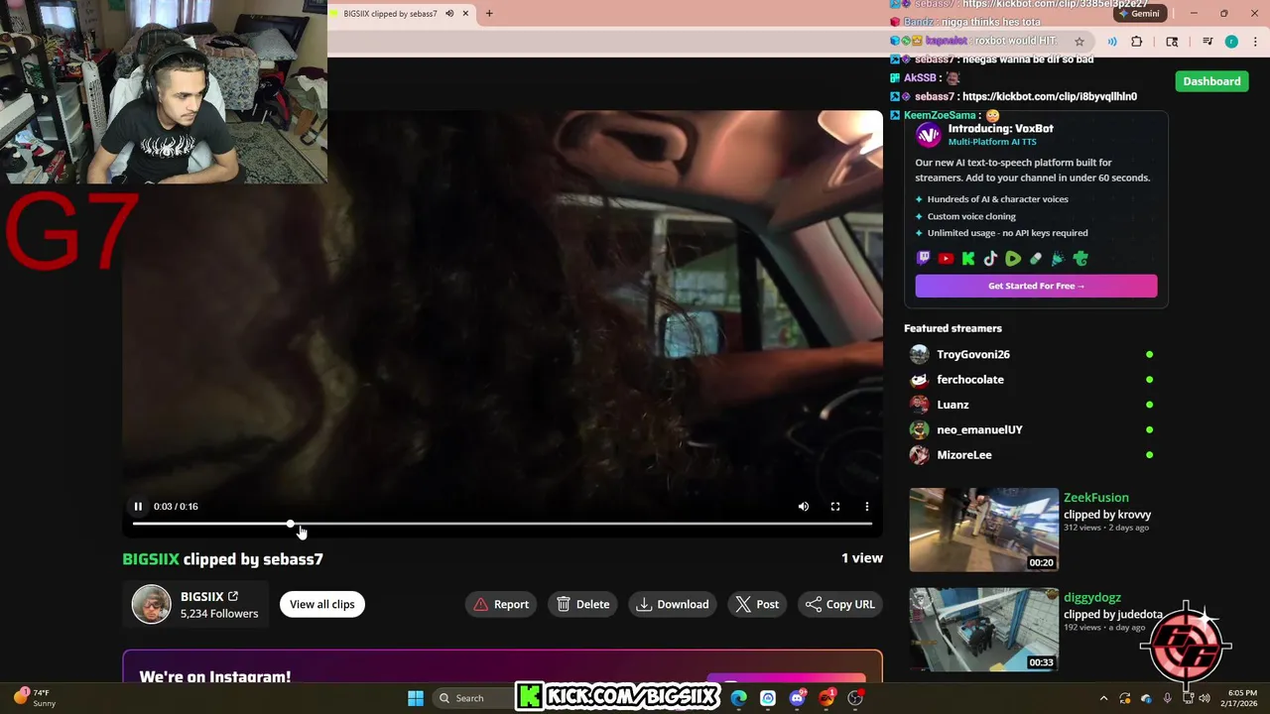Click BIGSIIX name in clip title
The image size is (1270, 714).
point(151,559)
